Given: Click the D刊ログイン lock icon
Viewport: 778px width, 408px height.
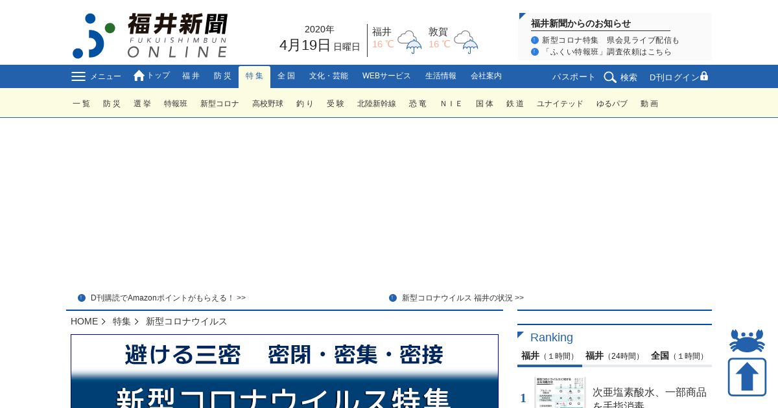Looking at the screenshot, I should [704, 76].
